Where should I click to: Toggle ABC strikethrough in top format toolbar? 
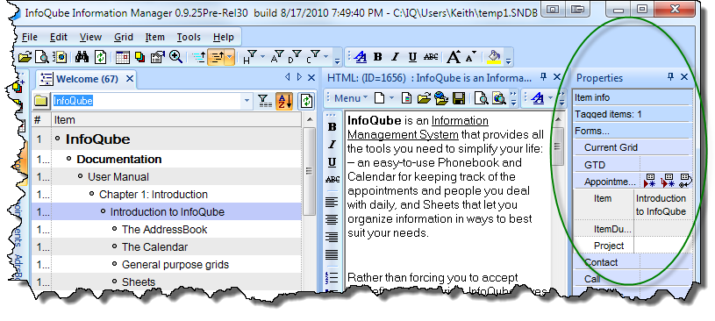[x=431, y=57]
